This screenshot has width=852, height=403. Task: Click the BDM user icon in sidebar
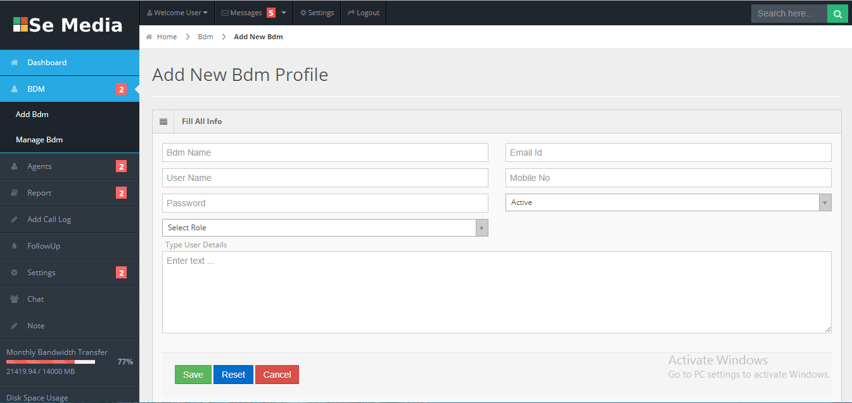15,89
